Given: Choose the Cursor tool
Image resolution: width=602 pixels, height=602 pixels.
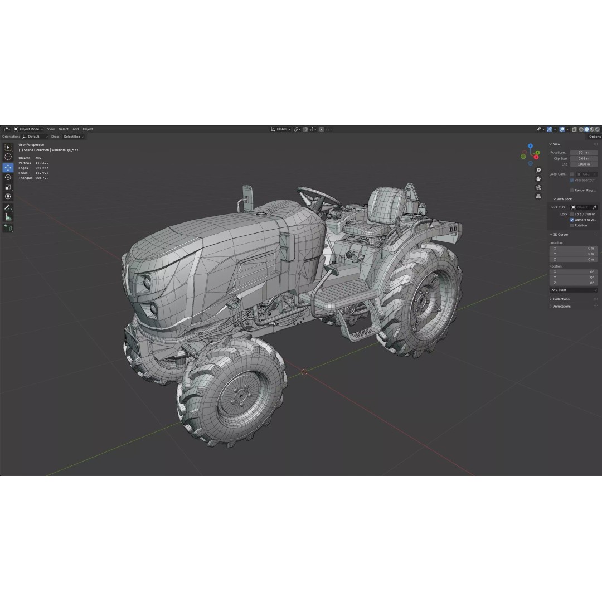Looking at the screenshot, I should [x=8, y=157].
